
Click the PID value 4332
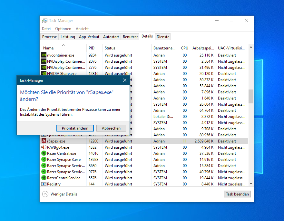click(x=93, y=147)
